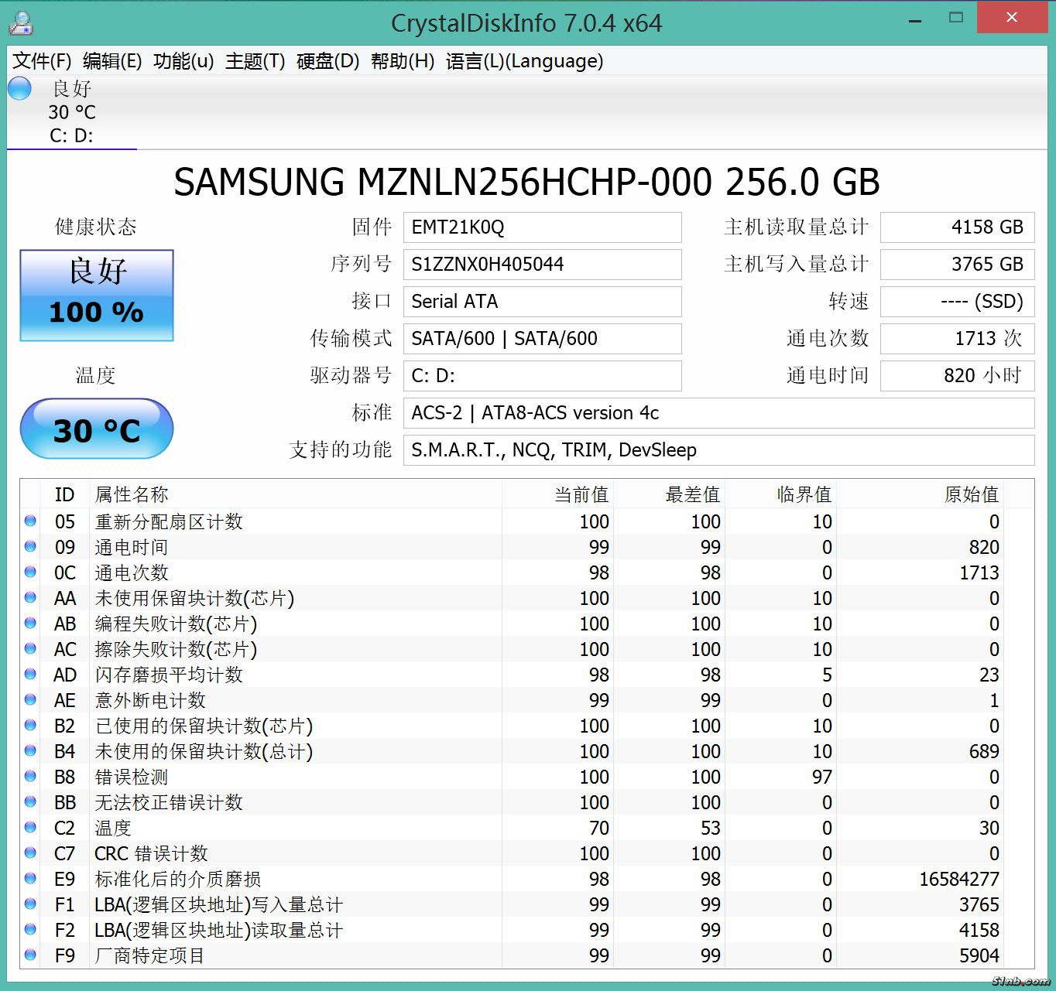Click the 原始值 column header

(x=971, y=494)
